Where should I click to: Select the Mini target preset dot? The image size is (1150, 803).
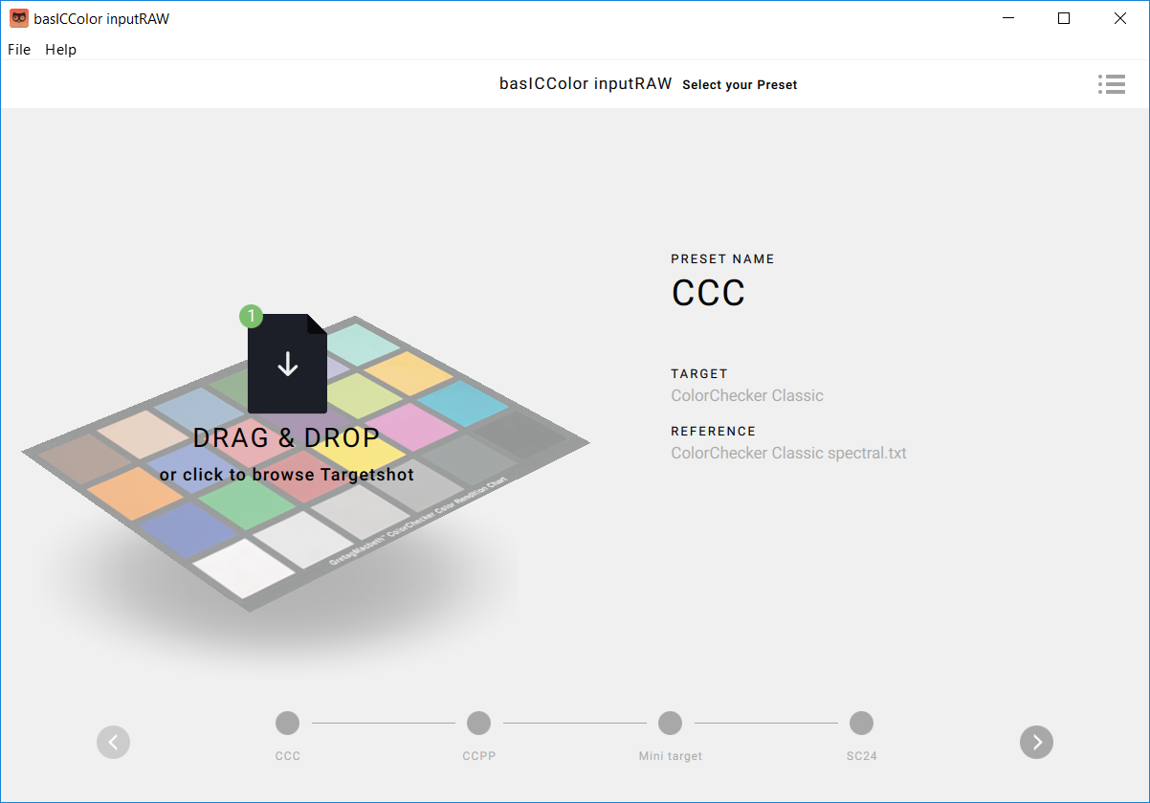pos(670,723)
